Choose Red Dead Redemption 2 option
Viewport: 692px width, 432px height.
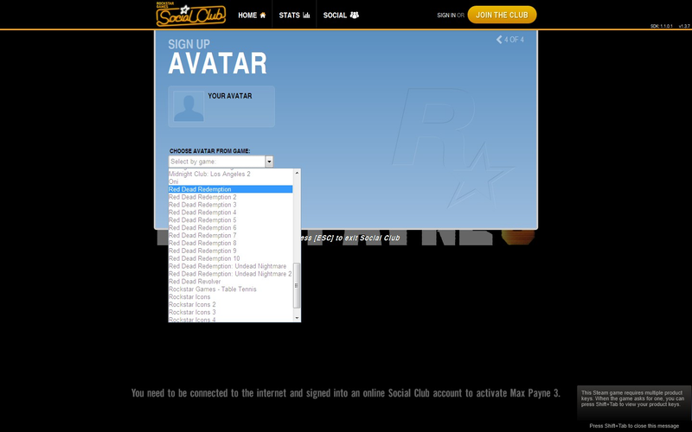(x=230, y=197)
